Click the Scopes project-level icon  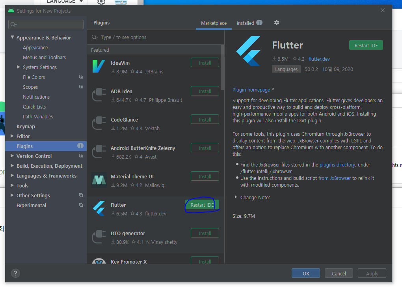(x=81, y=87)
